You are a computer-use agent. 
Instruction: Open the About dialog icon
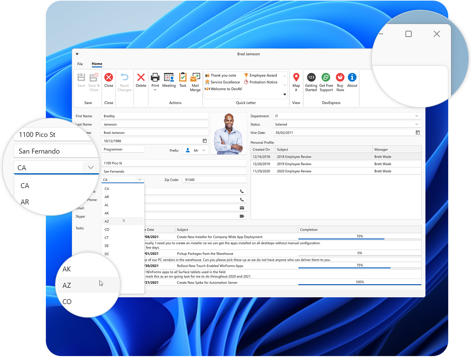click(352, 81)
